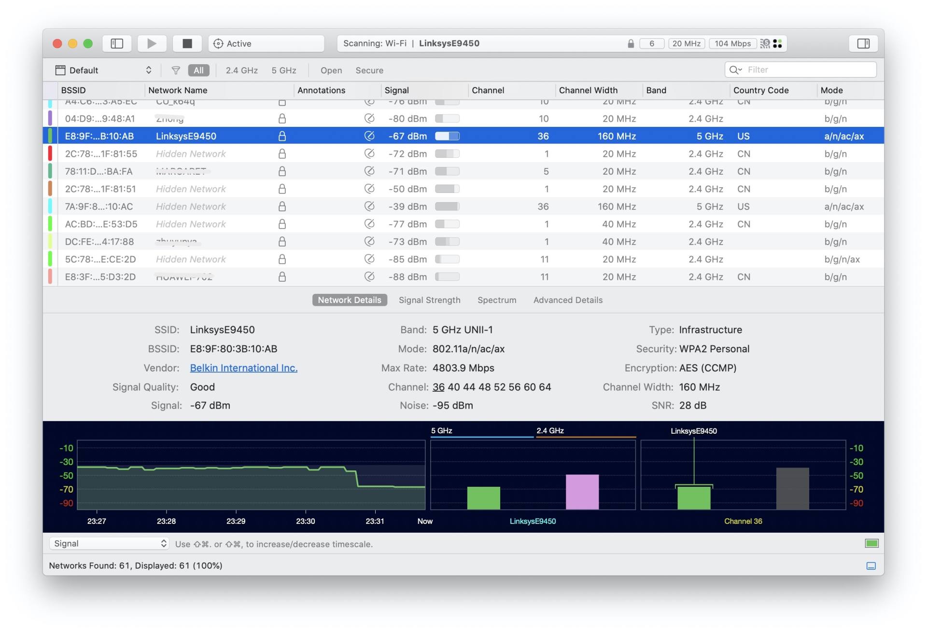This screenshot has height=632, width=927.
Task: Switch to the Signal Strength tab
Action: (429, 300)
